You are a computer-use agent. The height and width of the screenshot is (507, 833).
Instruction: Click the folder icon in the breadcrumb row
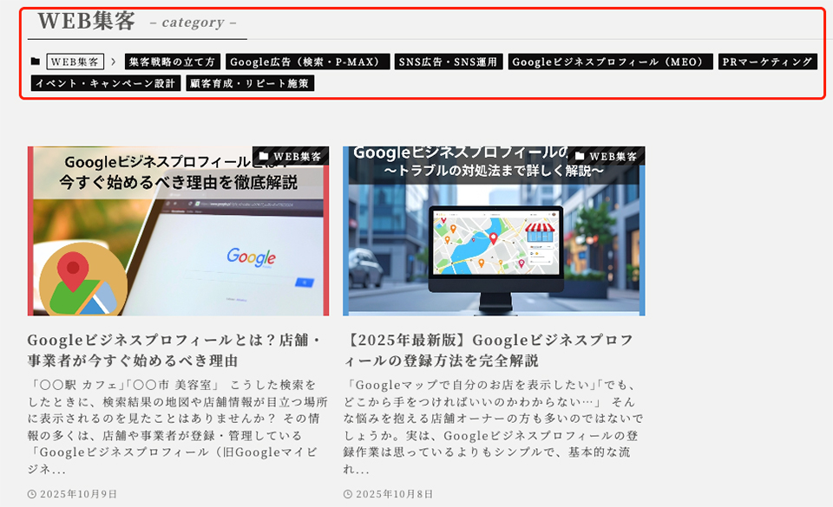click(36, 62)
